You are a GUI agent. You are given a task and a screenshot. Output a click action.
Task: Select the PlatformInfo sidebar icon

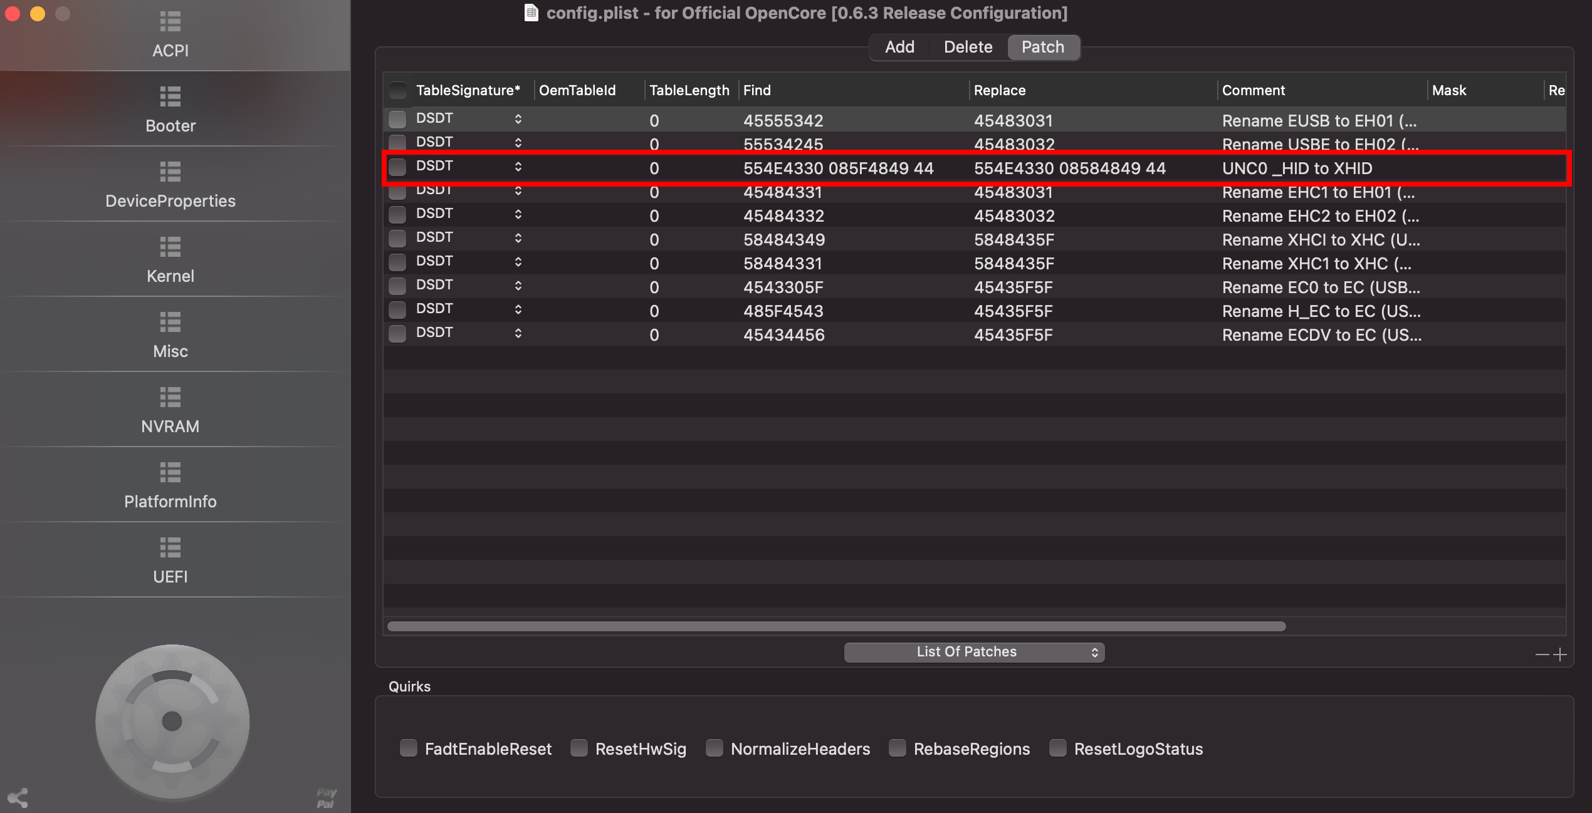[x=170, y=473]
